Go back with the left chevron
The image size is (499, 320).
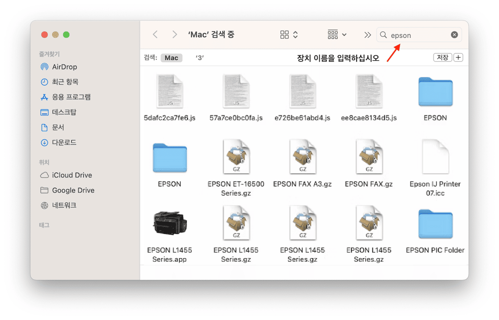(155, 35)
